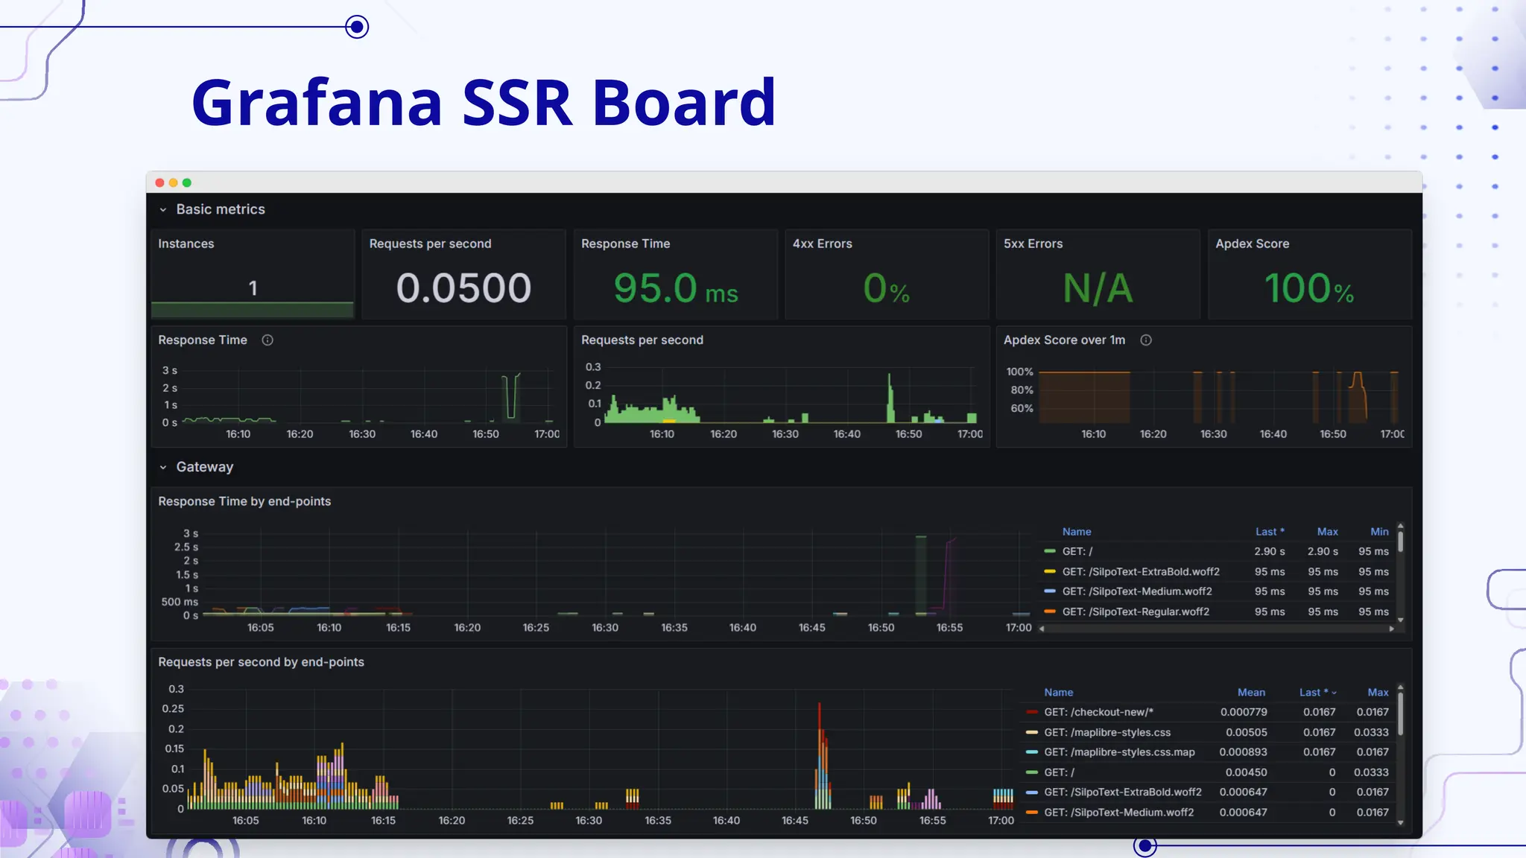
Task: Open the Apdex Score panel title
Action: [x=1252, y=244]
